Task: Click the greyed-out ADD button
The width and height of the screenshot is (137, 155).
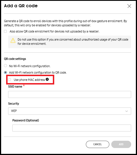Action: point(121,144)
